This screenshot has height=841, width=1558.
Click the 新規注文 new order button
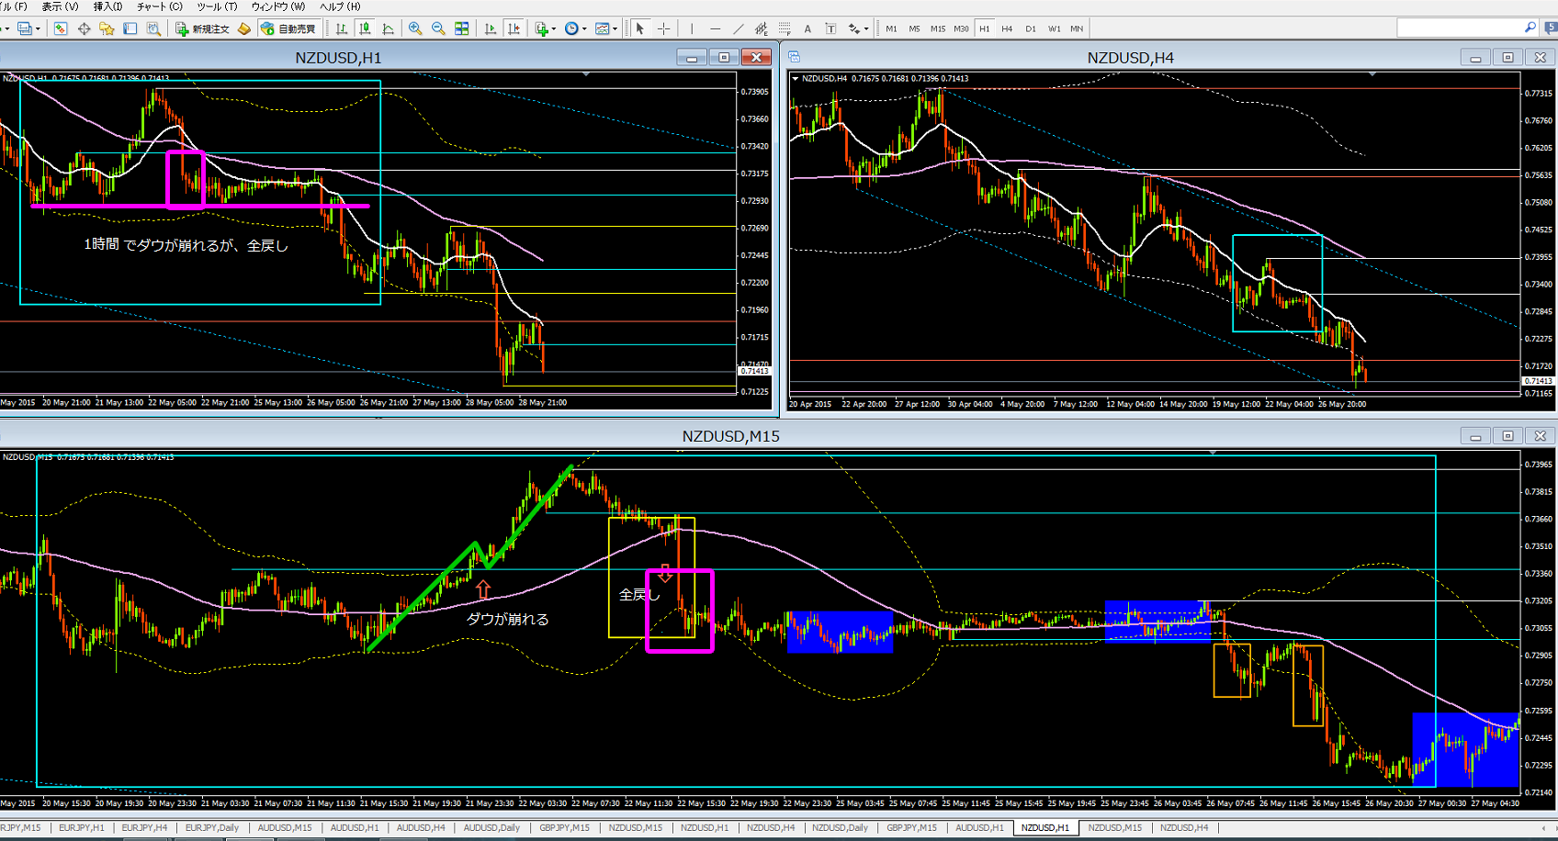coord(203,28)
